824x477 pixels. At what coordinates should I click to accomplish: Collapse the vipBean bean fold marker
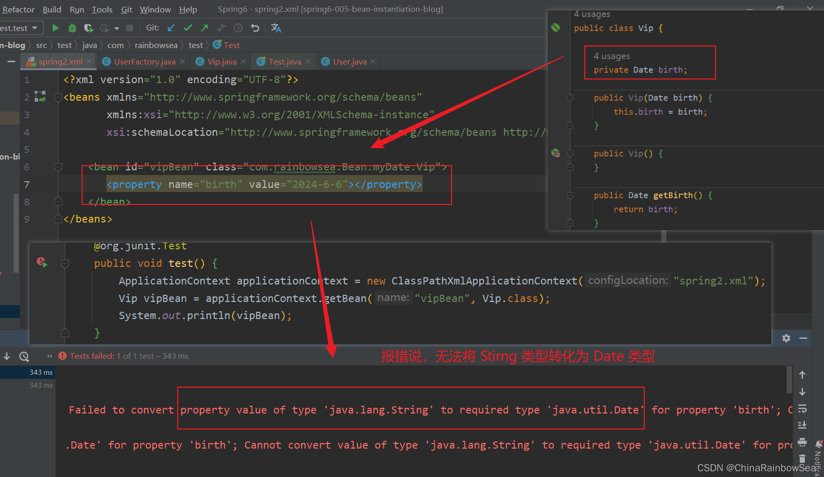coord(58,167)
